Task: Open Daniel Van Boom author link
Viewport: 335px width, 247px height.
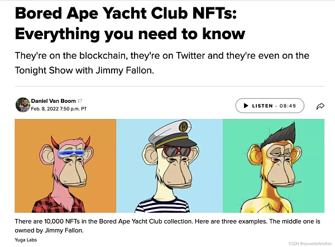Action: pyautogui.click(x=54, y=101)
